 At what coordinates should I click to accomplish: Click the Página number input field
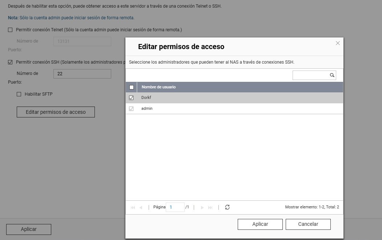coord(175,207)
